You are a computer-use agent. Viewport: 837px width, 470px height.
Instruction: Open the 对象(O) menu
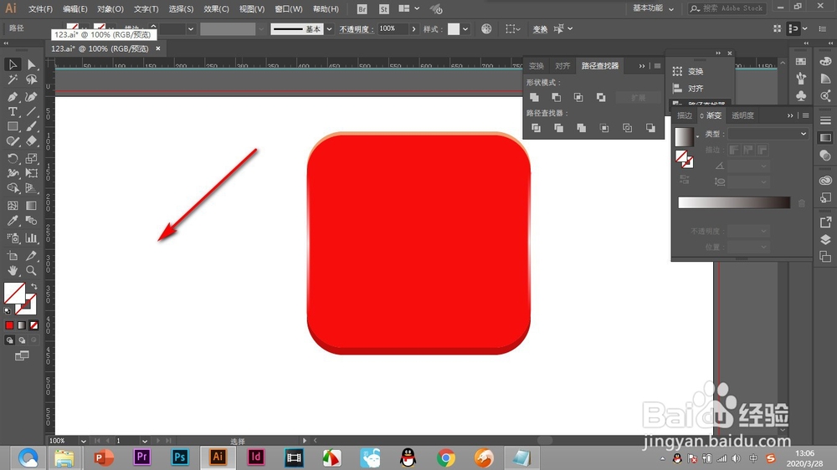tap(110, 9)
